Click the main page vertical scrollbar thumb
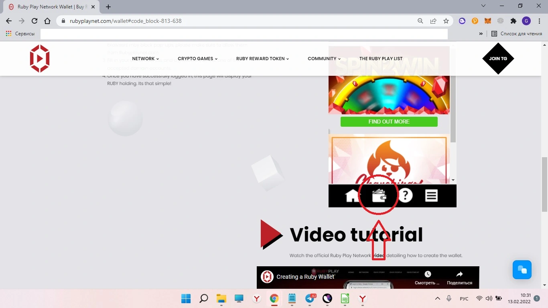Viewport: 548px width, 308px height. coord(544,184)
